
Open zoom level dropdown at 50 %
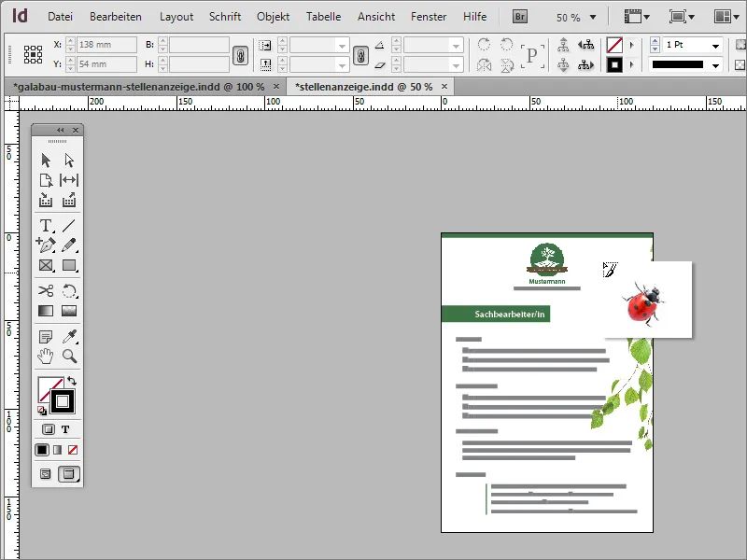(593, 17)
